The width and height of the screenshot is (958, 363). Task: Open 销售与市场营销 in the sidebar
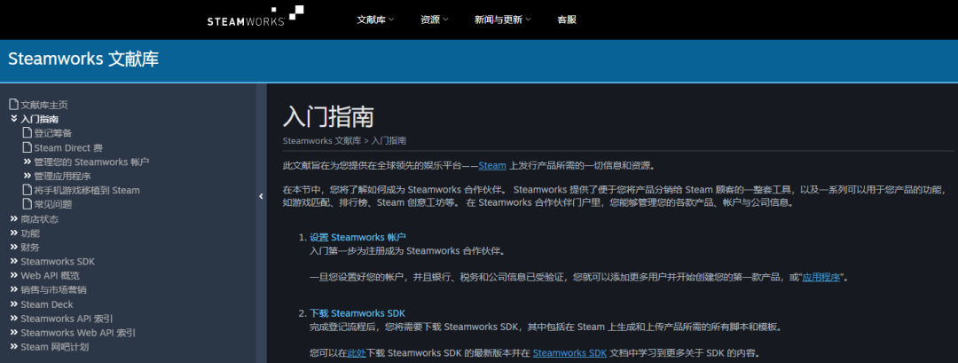point(54,289)
